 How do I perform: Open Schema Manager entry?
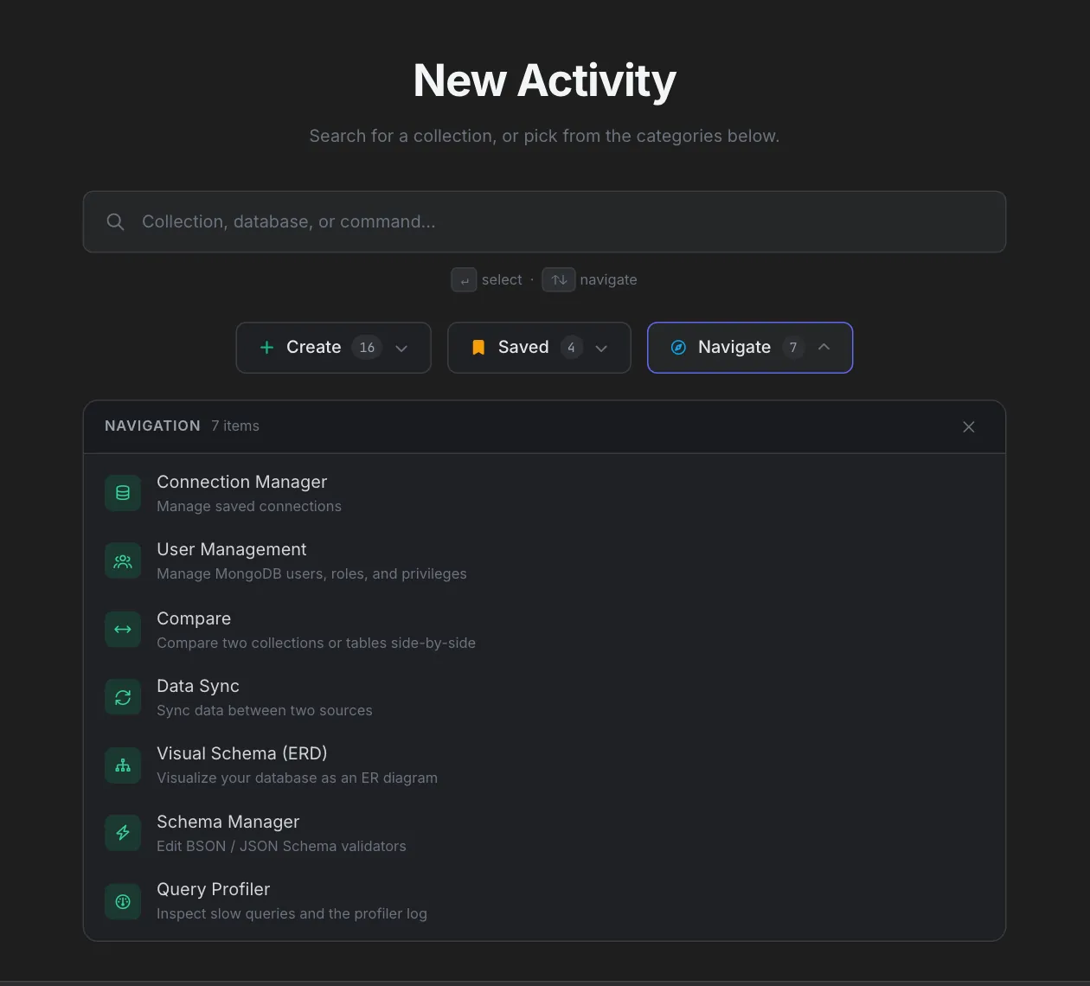point(544,833)
